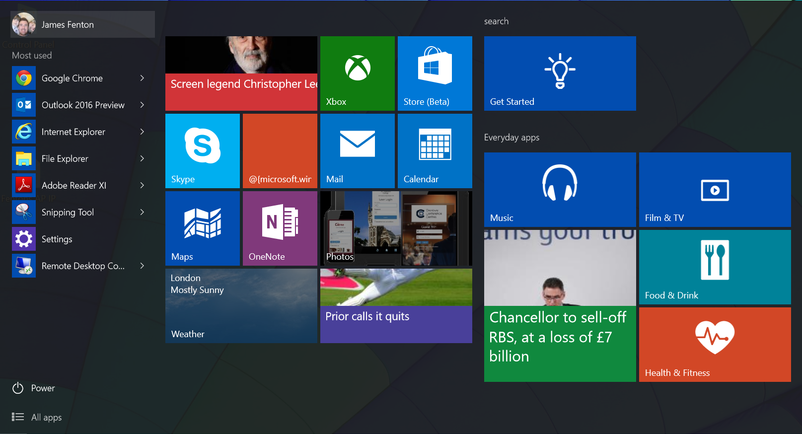Open the Mail tile
Screen dimensions: 802x434
click(x=358, y=151)
